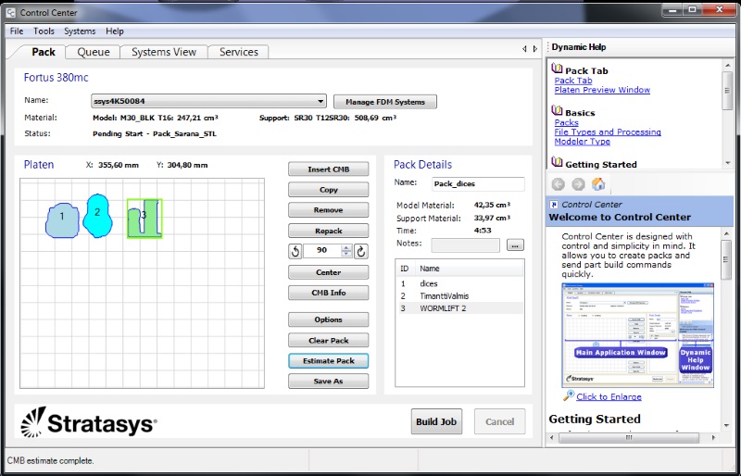Click the Basics book icon

558,110
